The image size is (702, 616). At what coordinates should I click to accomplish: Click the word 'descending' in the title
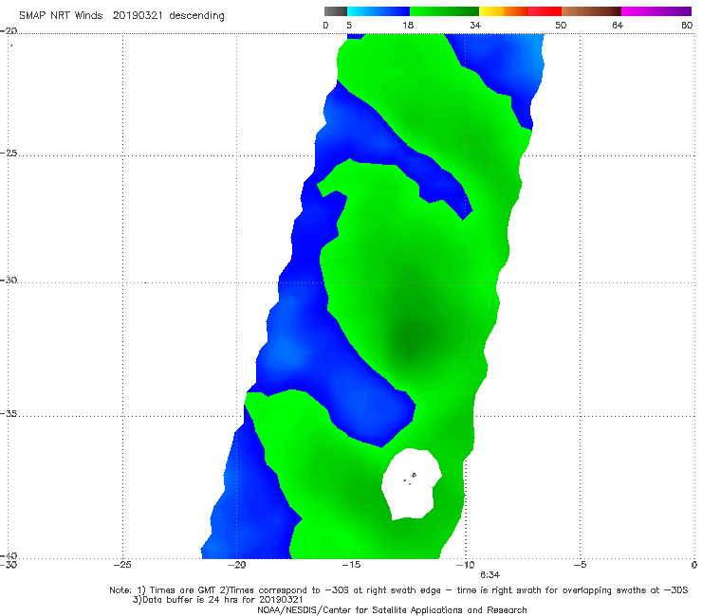[196, 16]
